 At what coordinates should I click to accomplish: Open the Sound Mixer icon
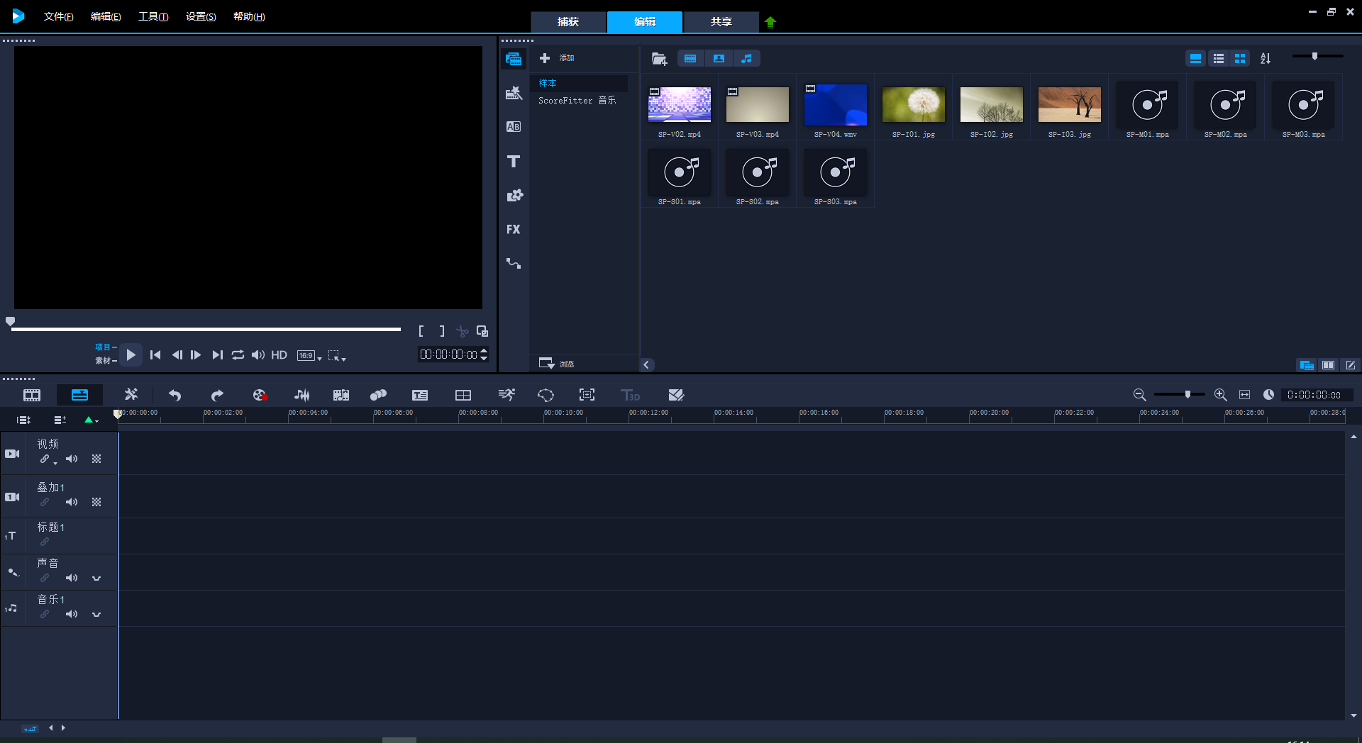point(301,395)
